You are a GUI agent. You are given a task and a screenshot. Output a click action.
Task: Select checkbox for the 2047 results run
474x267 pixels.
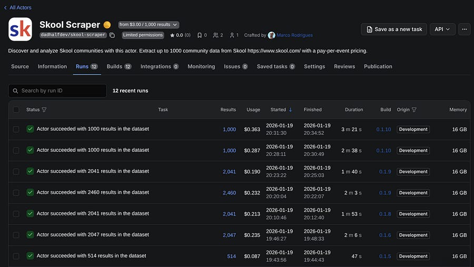tap(16, 235)
